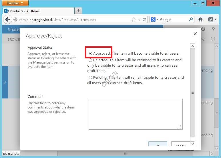Go to Firefox Home page icon

[x=200, y=20]
